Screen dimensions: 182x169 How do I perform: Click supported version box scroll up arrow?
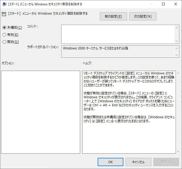coord(176,48)
